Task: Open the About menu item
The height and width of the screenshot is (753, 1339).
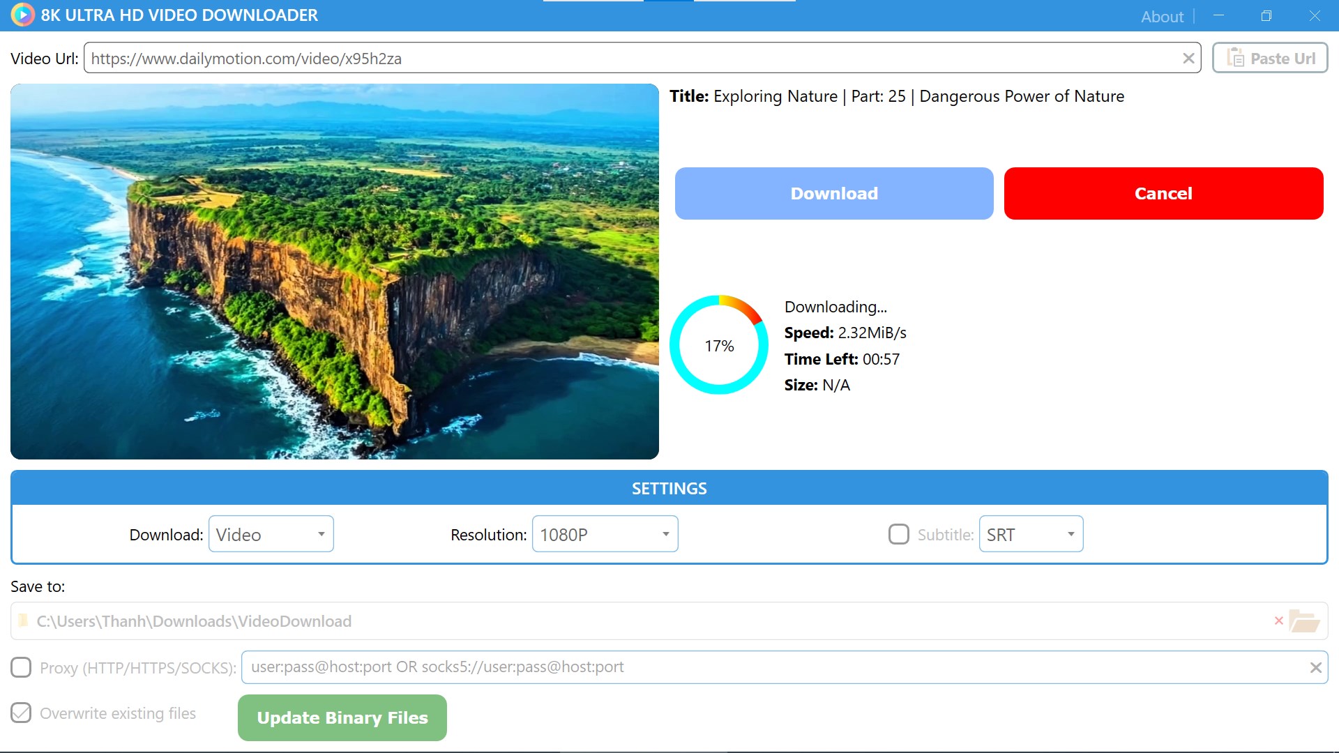Action: click(x=1162, y=16)
